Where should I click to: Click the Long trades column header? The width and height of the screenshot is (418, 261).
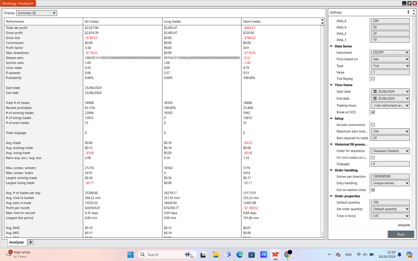coord(172,21)
